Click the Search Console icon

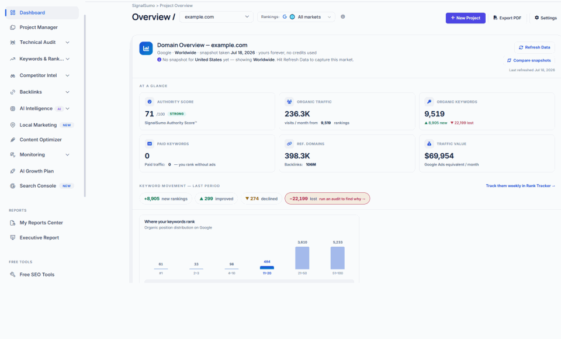13,186
